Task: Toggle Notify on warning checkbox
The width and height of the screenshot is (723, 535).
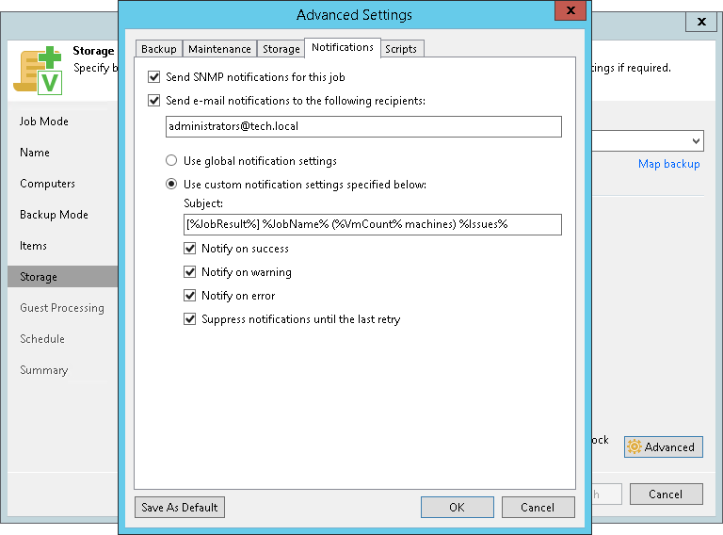Action: pos(190,272)
